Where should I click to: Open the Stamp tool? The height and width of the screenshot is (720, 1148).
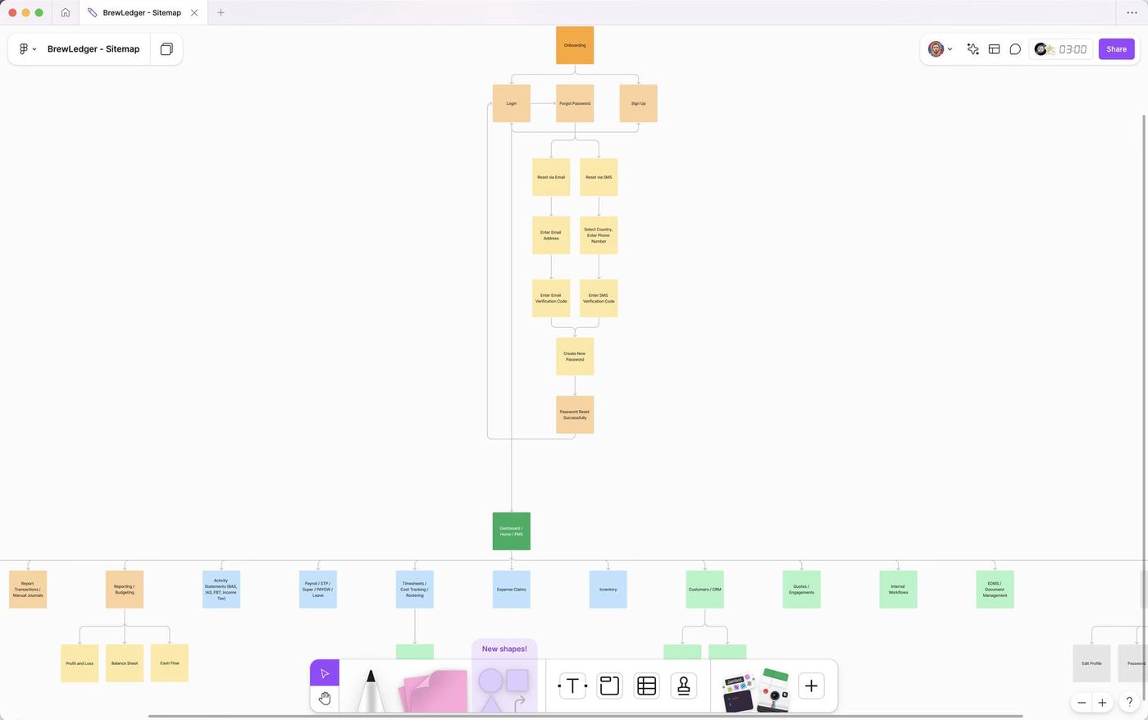click(x=683, y=686)
